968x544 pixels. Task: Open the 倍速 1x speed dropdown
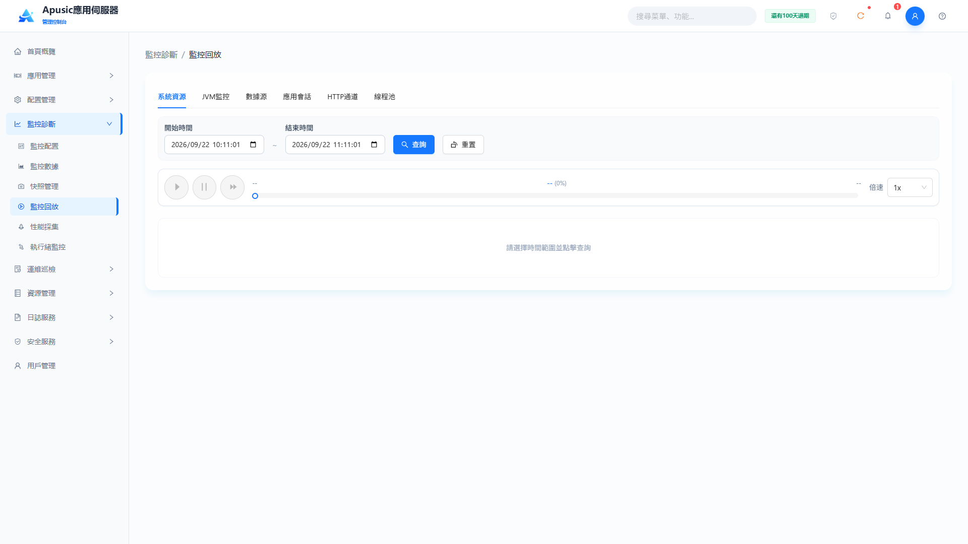click(x=910, y=187)
